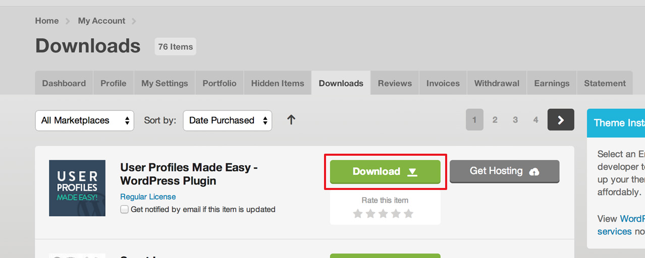Select the Downloads tab
645x258 pixels.
(341, 83)
